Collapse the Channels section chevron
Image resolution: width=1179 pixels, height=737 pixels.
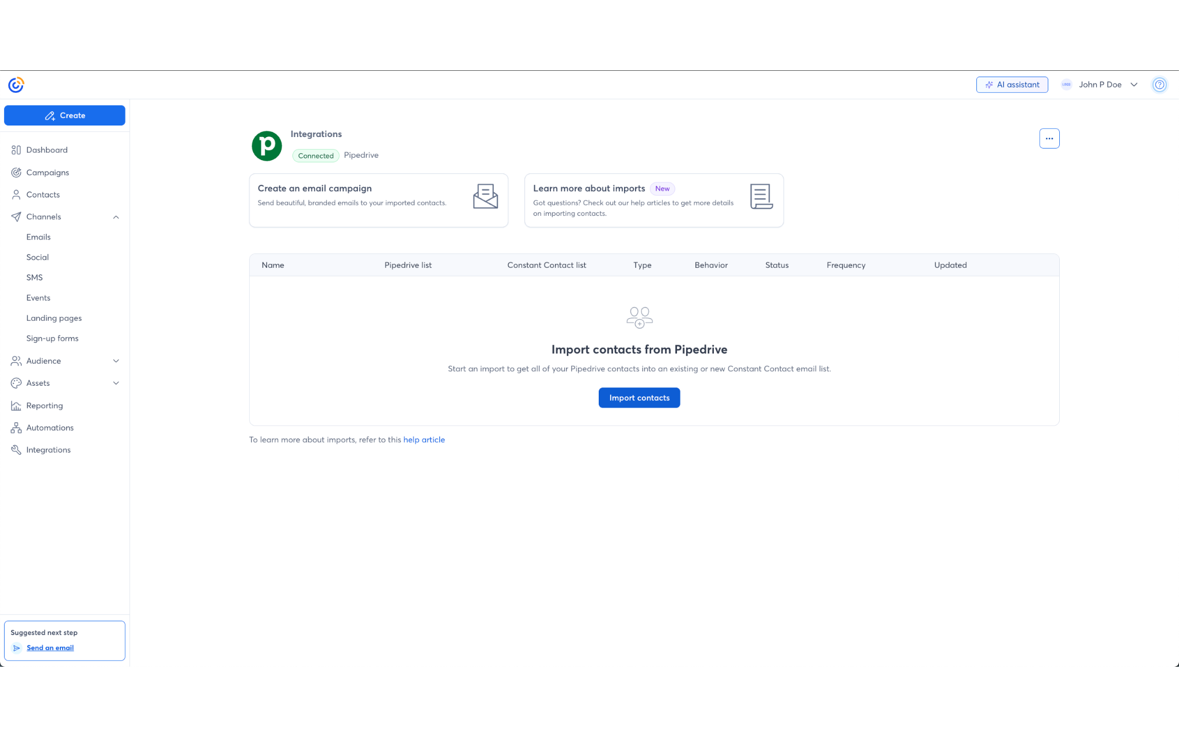pyautogui.click(x=116, y=217)
